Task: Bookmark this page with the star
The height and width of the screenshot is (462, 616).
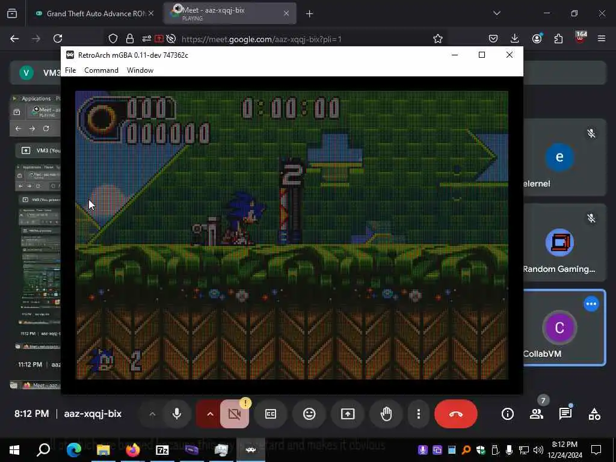Action: coord(438,38)
